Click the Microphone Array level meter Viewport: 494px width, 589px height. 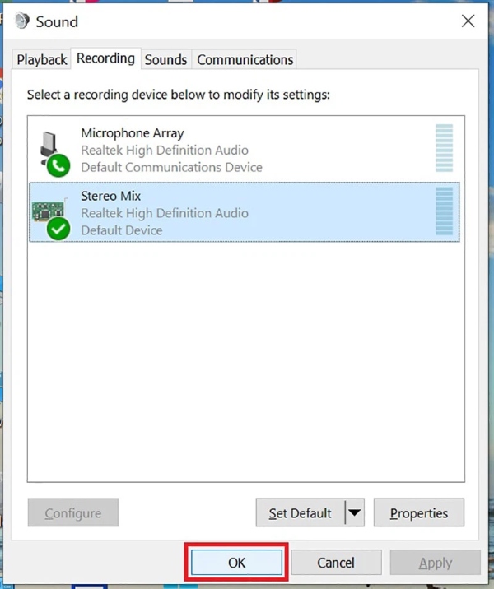point(444,149)
